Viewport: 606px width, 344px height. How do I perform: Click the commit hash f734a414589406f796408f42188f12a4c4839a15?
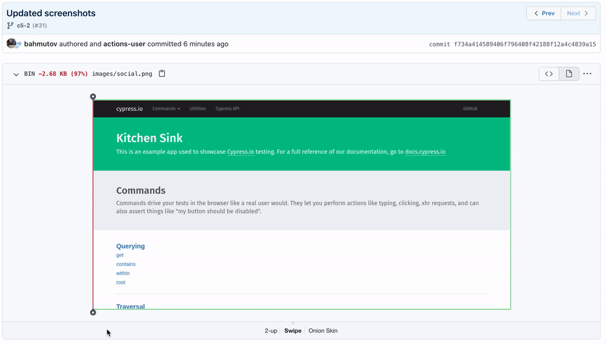point(525,44)
